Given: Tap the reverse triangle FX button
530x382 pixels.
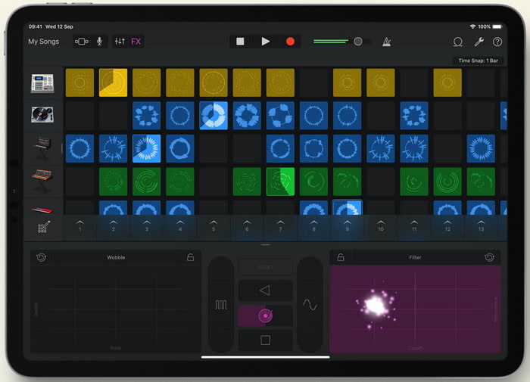Looking at the screenshot, I should click(265, 290).
